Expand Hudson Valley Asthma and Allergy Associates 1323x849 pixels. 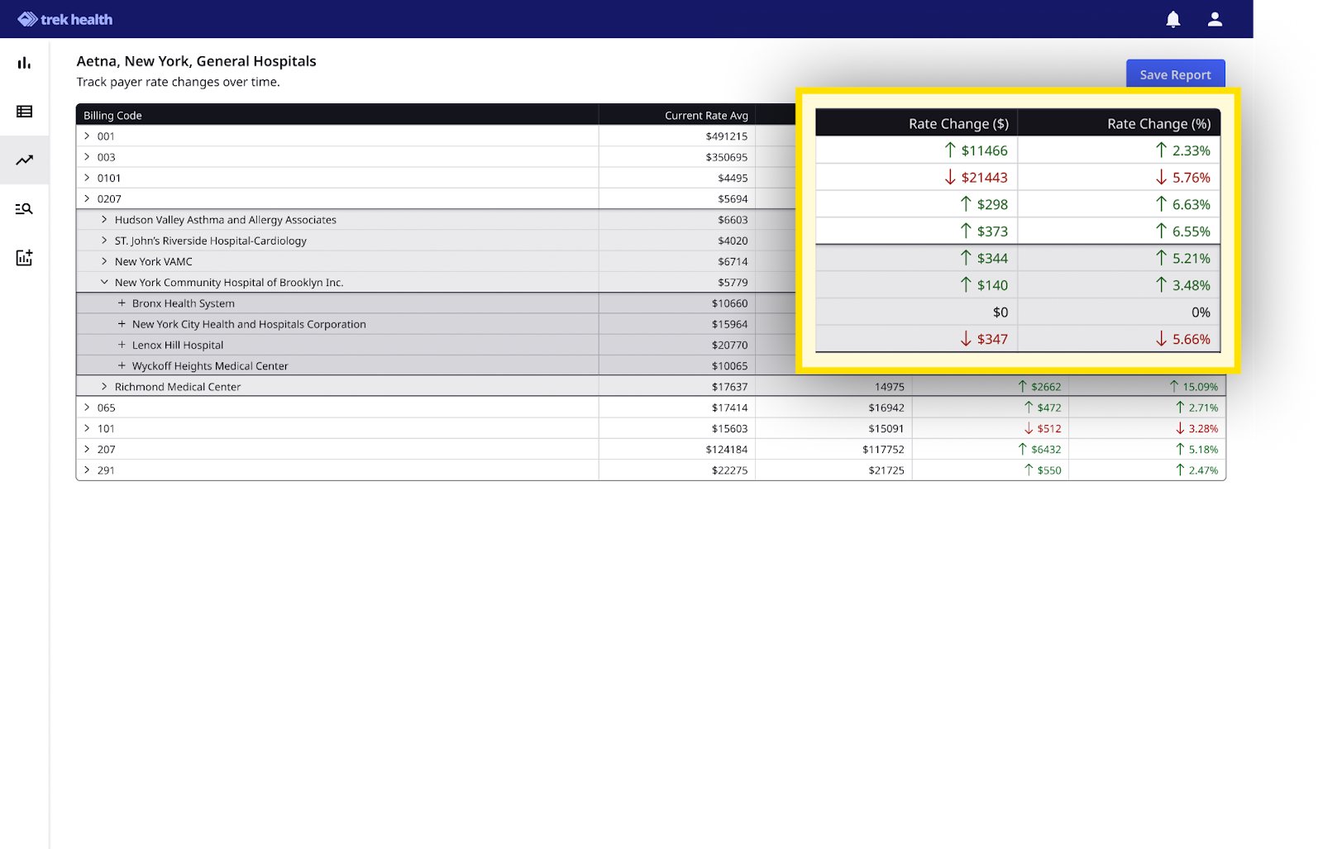104,219
